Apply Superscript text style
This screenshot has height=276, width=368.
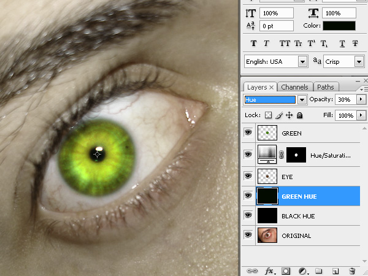(312, 44)
